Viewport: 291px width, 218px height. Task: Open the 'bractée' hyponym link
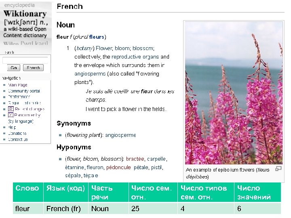point(135,159)
